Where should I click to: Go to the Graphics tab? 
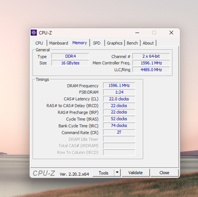coord(114,43)
